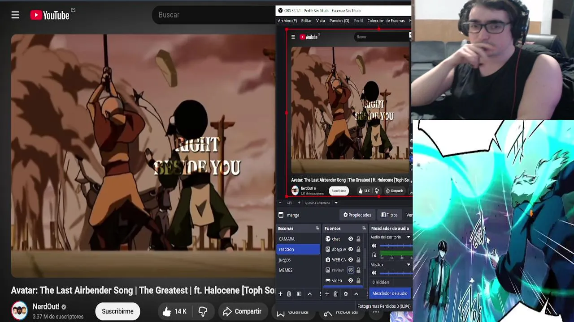Image resolution: width=574 pixels, height=322 pixels.
Task: Like the video with the 14 K thumbs-up
Action: pos(174,311)
